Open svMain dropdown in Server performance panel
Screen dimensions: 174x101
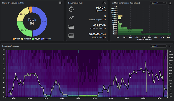[x=158, y=46]
